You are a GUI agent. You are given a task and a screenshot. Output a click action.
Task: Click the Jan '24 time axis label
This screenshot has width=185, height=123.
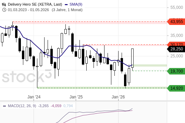34,97
